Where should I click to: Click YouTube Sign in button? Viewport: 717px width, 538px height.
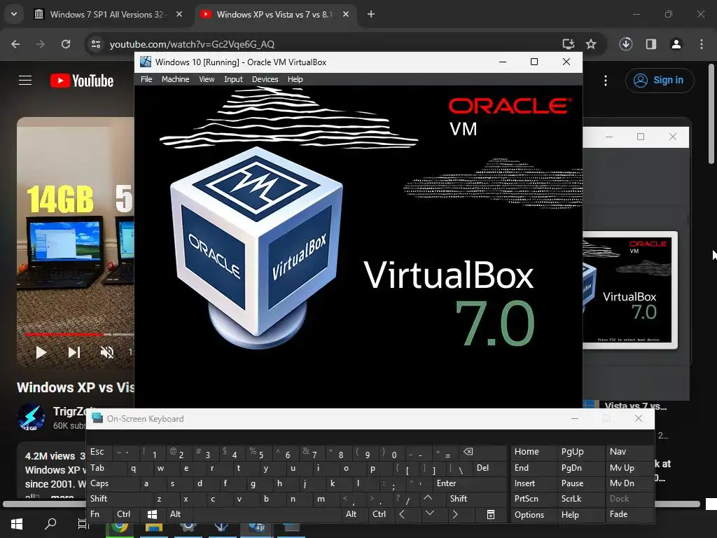tap(660, 80)
